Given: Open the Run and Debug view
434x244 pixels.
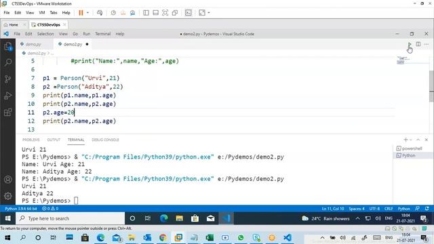Looking at the screenshot, I should (x=8, y=96).
